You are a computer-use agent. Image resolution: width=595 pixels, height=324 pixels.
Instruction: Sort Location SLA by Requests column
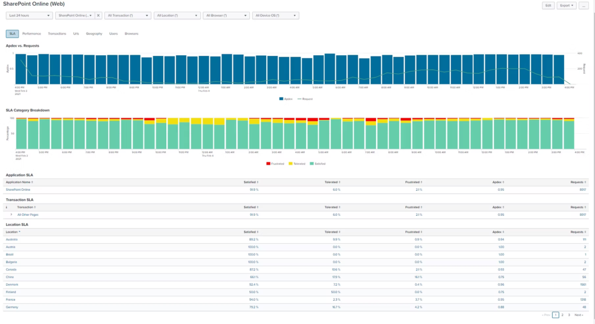coord(578,232)
